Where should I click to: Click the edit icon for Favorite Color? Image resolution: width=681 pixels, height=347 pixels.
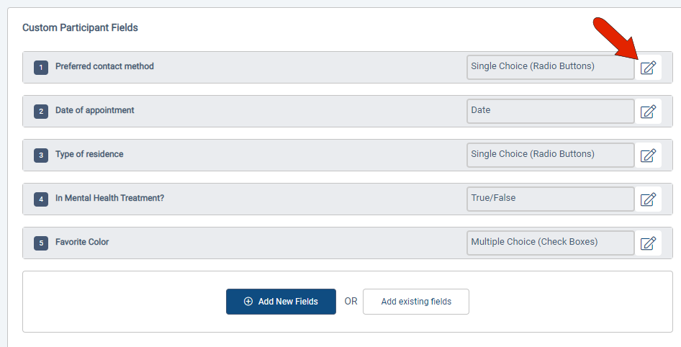point(648,243)
